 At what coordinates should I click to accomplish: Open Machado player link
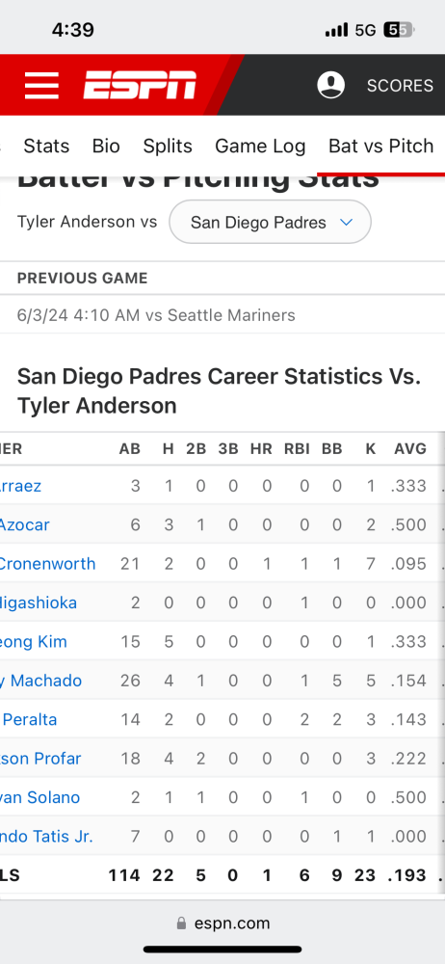pos(40,681)
